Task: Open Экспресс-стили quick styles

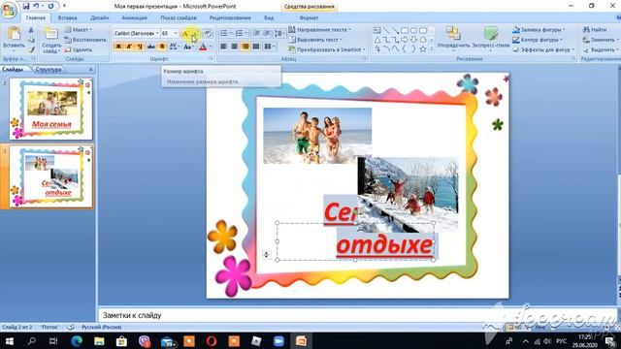Action: [x=491, y=38]
